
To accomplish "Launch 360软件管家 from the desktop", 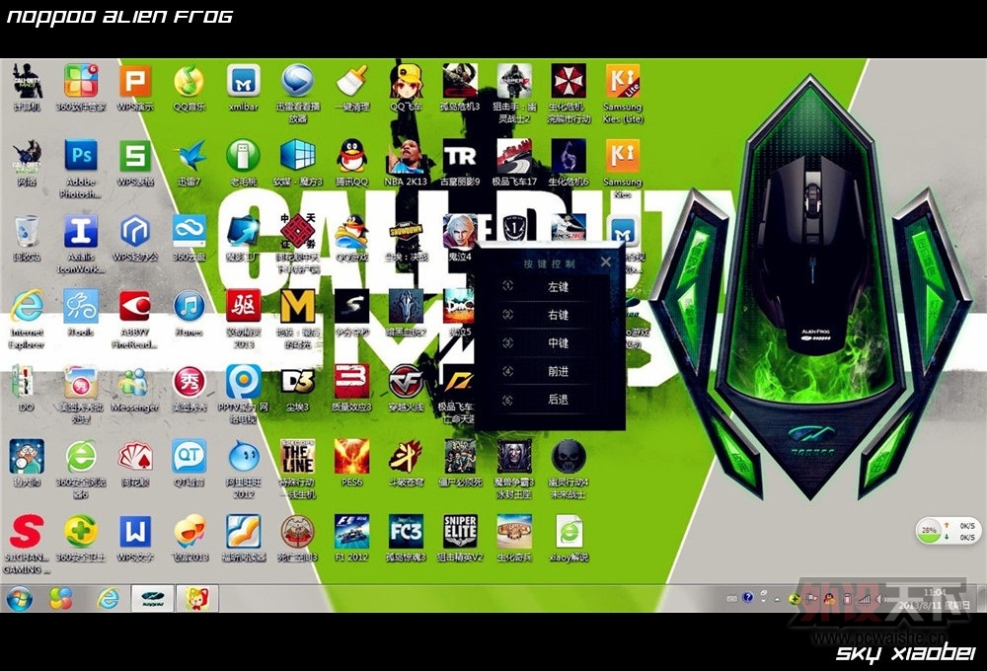I will pyautogui.click(x=81, y=81).
